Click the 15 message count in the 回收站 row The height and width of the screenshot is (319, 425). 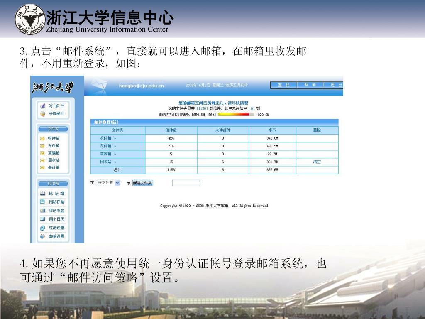(171, 162)
